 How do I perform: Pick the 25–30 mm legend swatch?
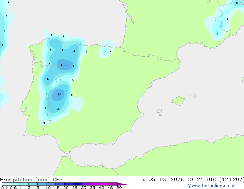point(77,184)
